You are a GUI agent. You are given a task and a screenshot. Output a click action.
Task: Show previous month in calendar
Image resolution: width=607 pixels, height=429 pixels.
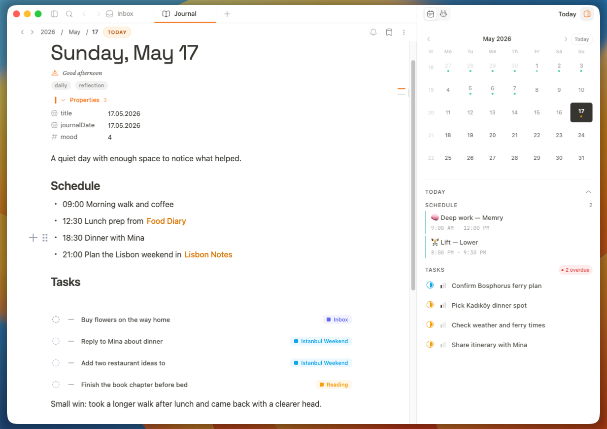429,39
